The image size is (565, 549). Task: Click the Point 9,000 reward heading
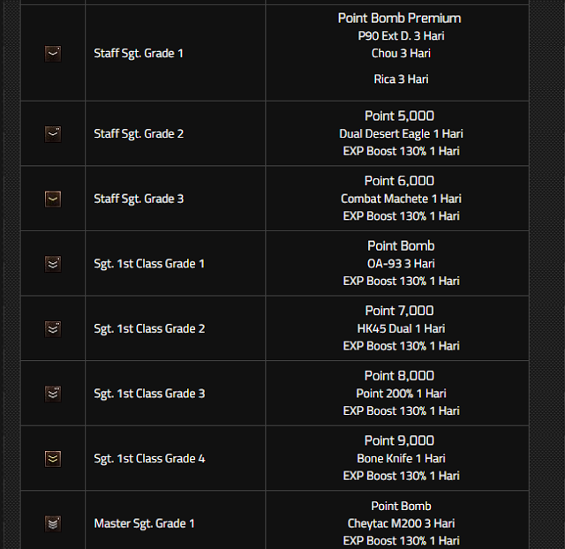[399, 440]
